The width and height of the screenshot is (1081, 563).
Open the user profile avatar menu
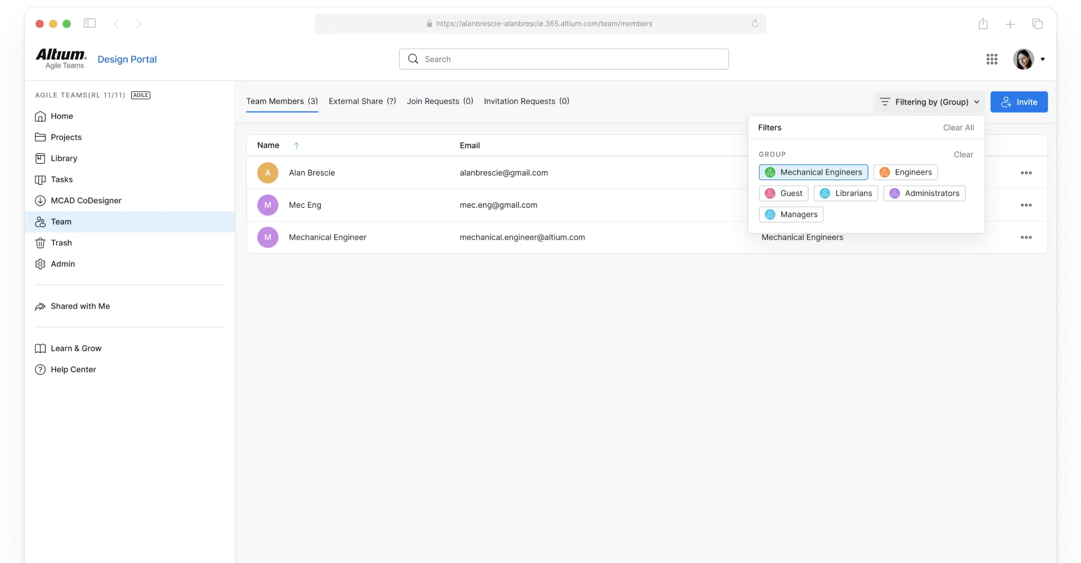tap(1029, 59)
